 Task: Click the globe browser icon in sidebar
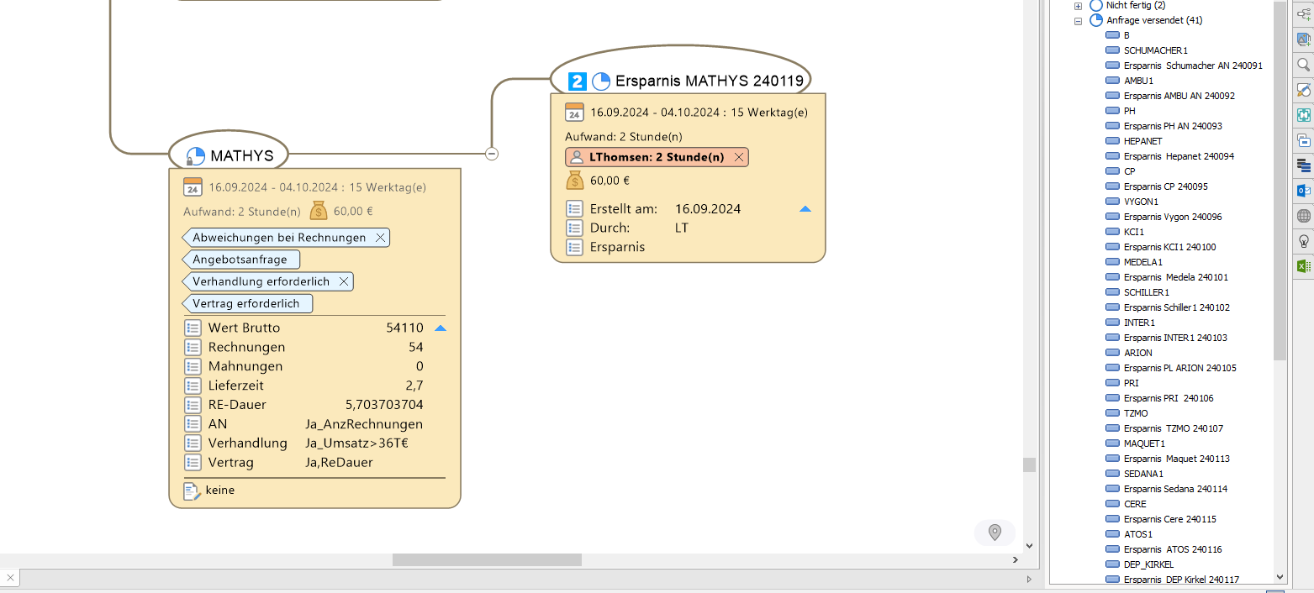[x=1303, y=216]
